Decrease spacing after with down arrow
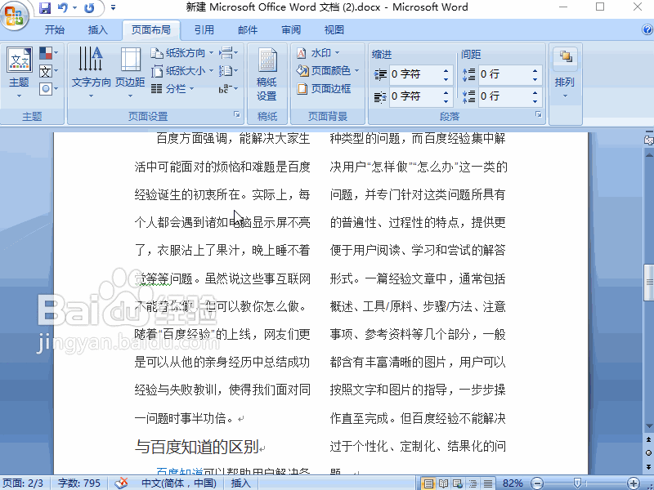This screenshot has height=490, width=654. click(535, 101)
